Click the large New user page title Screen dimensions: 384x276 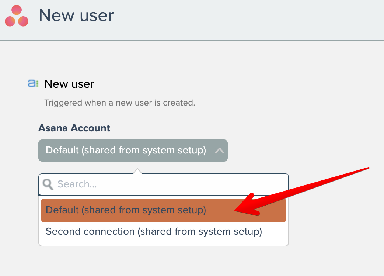(x=76, y=15)
